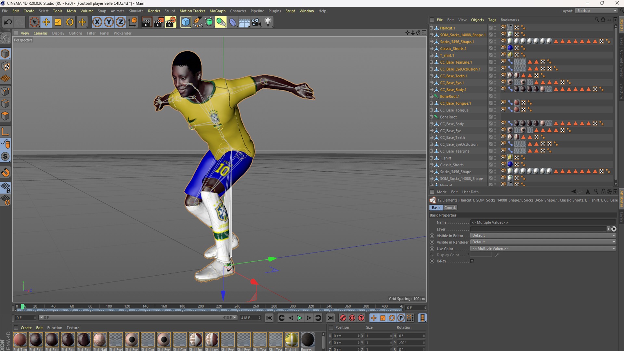Image resolution: width=624 pixels, height=351 pixels.
Task: Enable Texture mode in left toolbar
Action: coord(6,66)
